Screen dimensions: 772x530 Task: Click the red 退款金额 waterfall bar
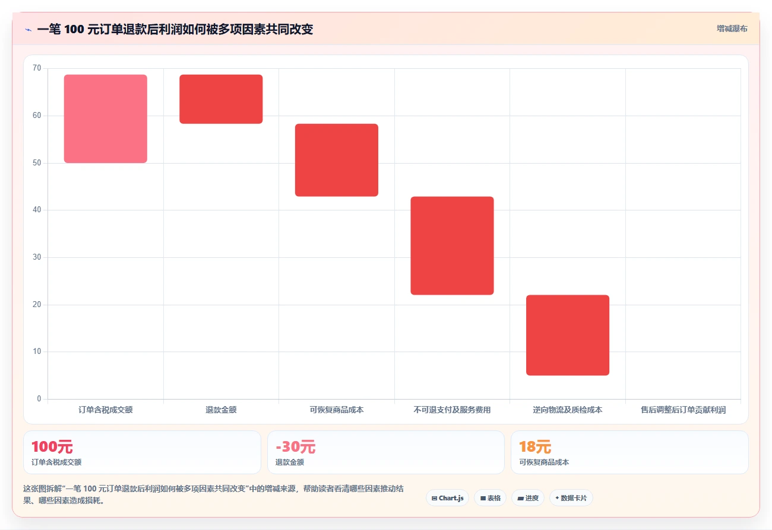pyautogui.click(x=221, y=99)
